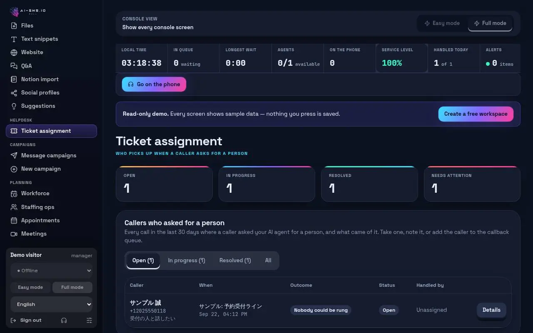Open Details for サンプル 誠 row
533x333 pixels.
(x=491, y=310)
